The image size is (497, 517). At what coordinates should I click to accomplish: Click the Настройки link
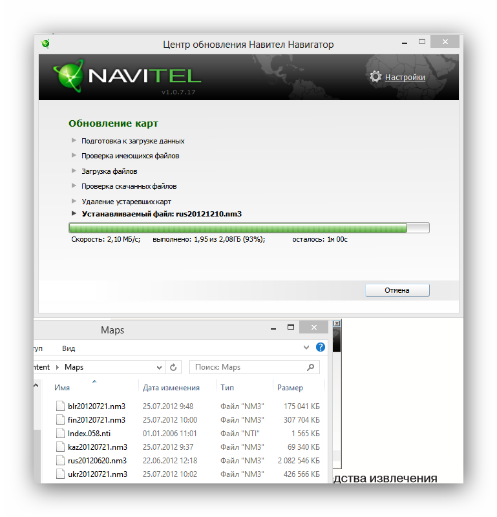point(405,77)
